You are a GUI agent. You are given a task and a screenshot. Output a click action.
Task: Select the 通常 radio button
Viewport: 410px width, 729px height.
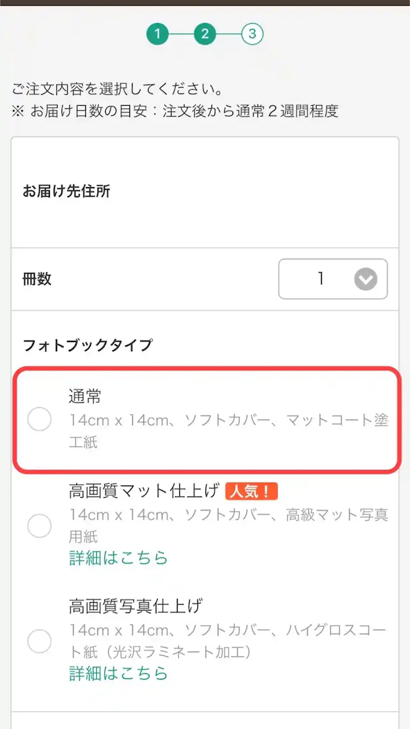click(40, 420)
